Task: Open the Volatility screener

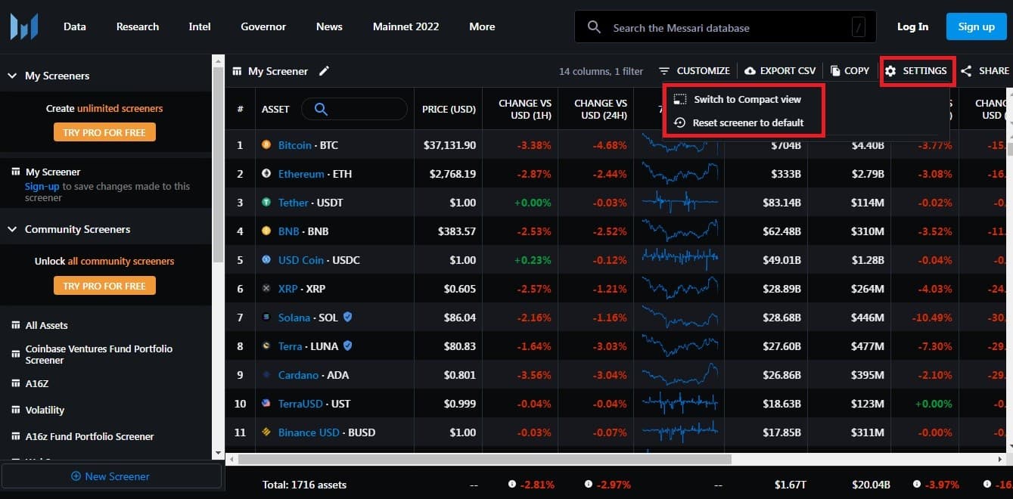Action: coord(38,410)
